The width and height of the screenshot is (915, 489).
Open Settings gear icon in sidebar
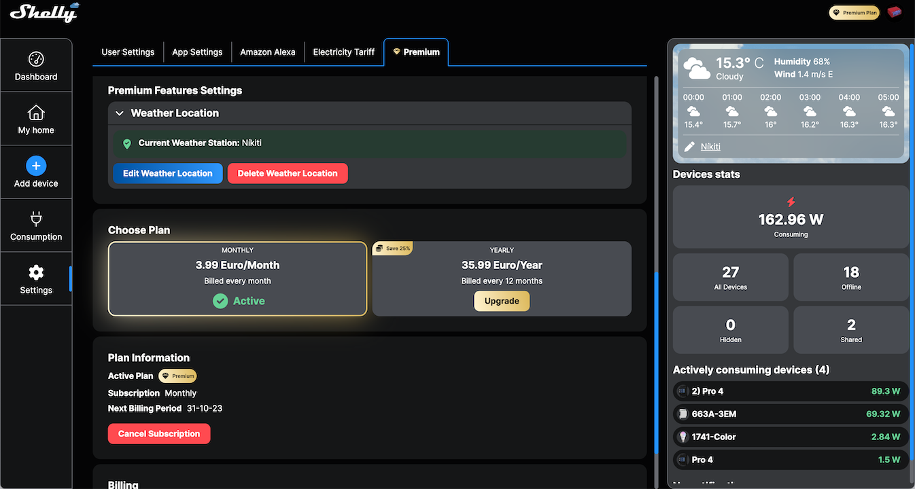pyautogui.click(x=36, y=272)
